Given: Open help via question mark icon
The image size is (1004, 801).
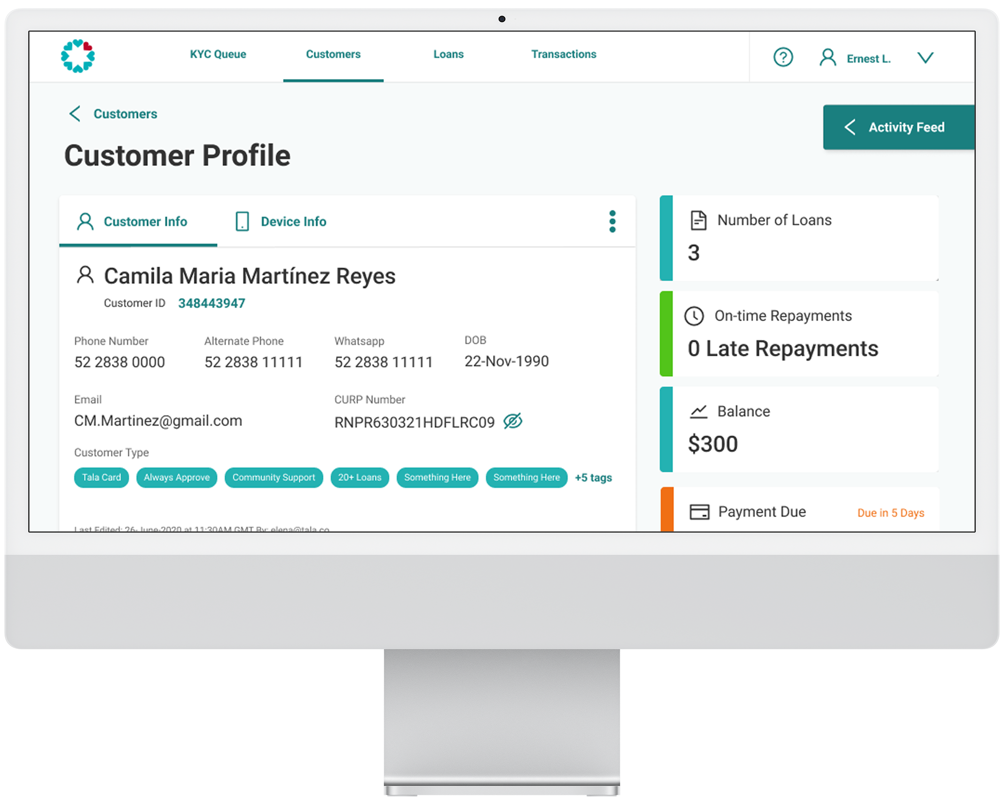Looking at the screenshot, I should tap(783, 57).
